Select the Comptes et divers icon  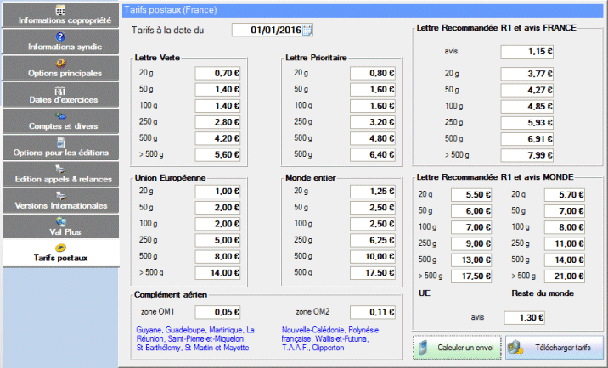tap(59, 116)
